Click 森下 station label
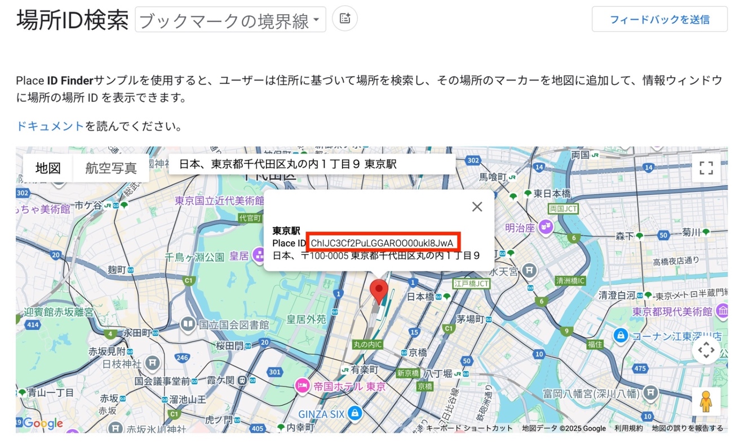744x442 pixels. 625,235
